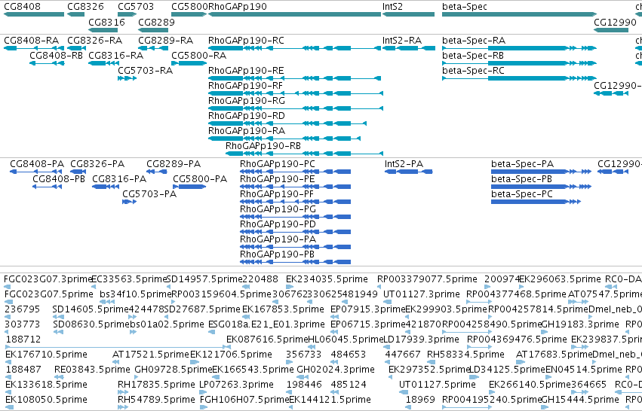Select the beta-Spec gene label
The image size is (642, 411).
465,7
